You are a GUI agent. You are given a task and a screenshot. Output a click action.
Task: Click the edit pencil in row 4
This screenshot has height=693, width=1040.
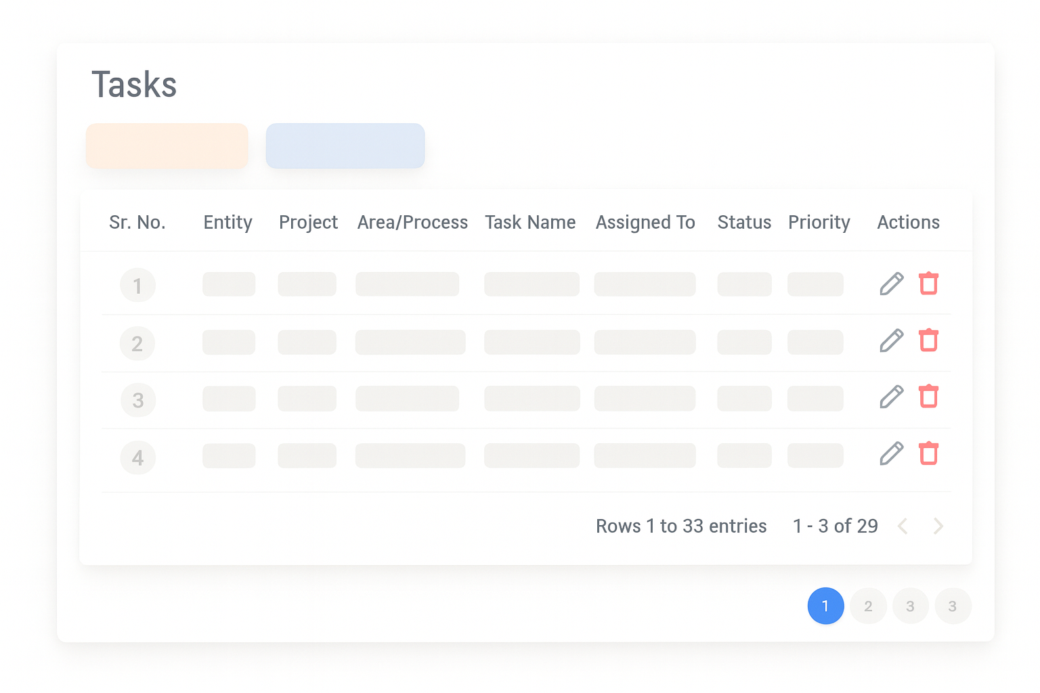pos(892,454)
